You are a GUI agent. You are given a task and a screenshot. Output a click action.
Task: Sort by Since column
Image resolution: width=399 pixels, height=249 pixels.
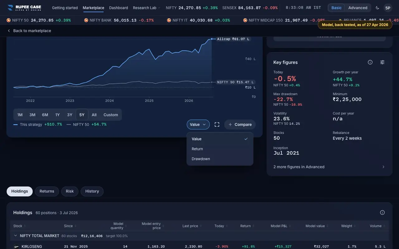pos(70,226)
